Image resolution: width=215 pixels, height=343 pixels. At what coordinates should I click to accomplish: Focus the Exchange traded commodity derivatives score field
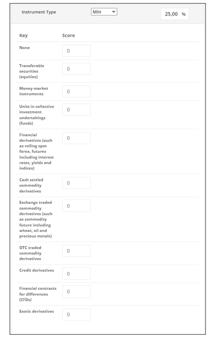pyautogui.click(x=77, y=205)
